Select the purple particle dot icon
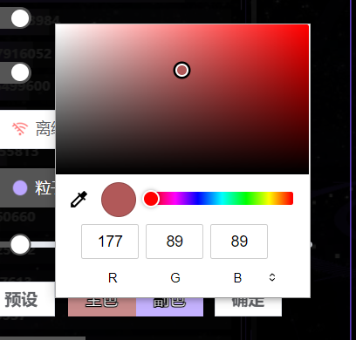356x340 pixels. (x=20, y=187)
